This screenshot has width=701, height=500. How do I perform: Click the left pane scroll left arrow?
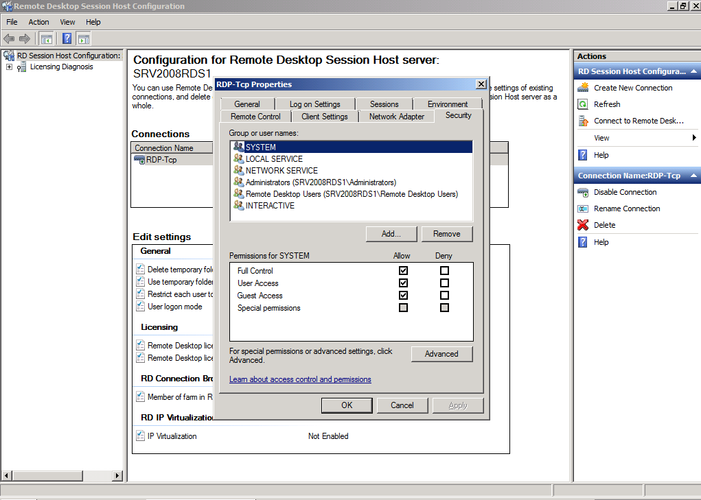click(x=6, y=476)
